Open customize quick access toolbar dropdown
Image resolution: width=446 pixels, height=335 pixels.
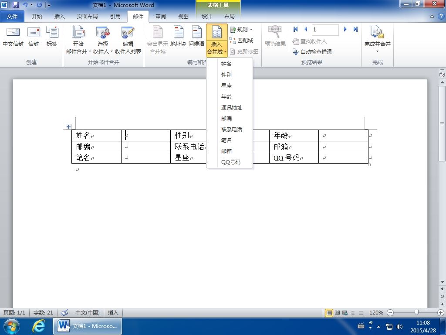pyautogui.click(x=49, y=5)
